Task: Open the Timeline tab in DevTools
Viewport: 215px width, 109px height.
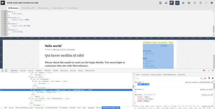Action: (x=48, y=71)
